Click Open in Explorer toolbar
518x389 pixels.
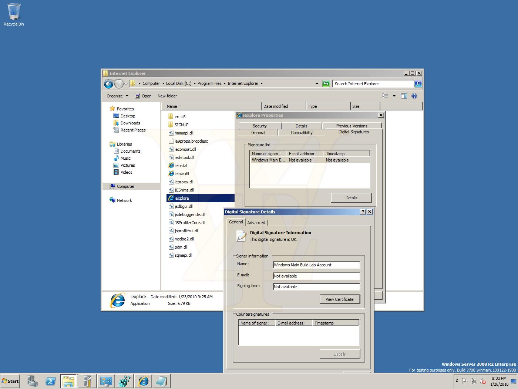coord(143,96)
